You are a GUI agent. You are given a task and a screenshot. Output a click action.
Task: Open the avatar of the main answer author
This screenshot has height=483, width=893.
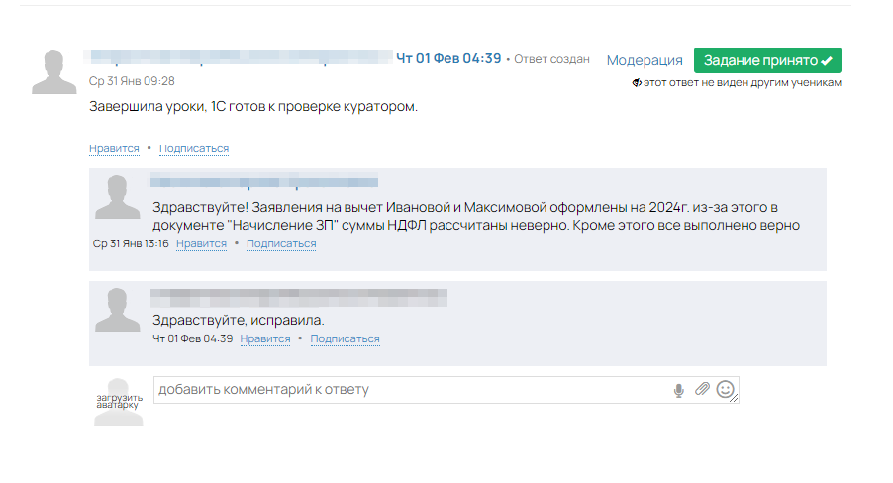point(54,70)
